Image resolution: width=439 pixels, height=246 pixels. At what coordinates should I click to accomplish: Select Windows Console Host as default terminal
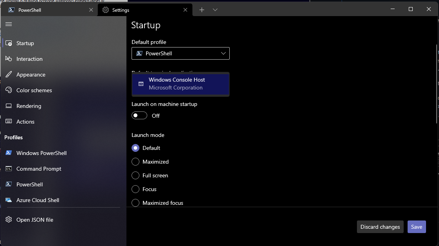click(x=181, y=84)
